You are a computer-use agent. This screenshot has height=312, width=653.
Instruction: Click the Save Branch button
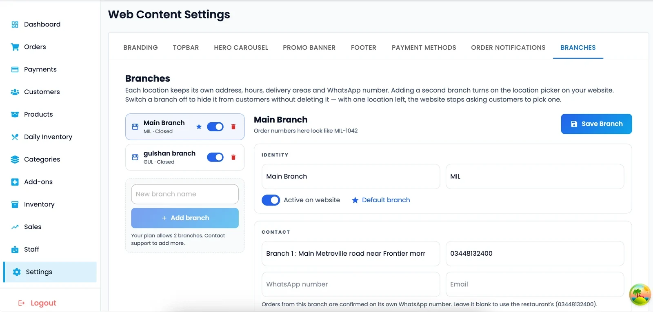[x=596, y=124]
